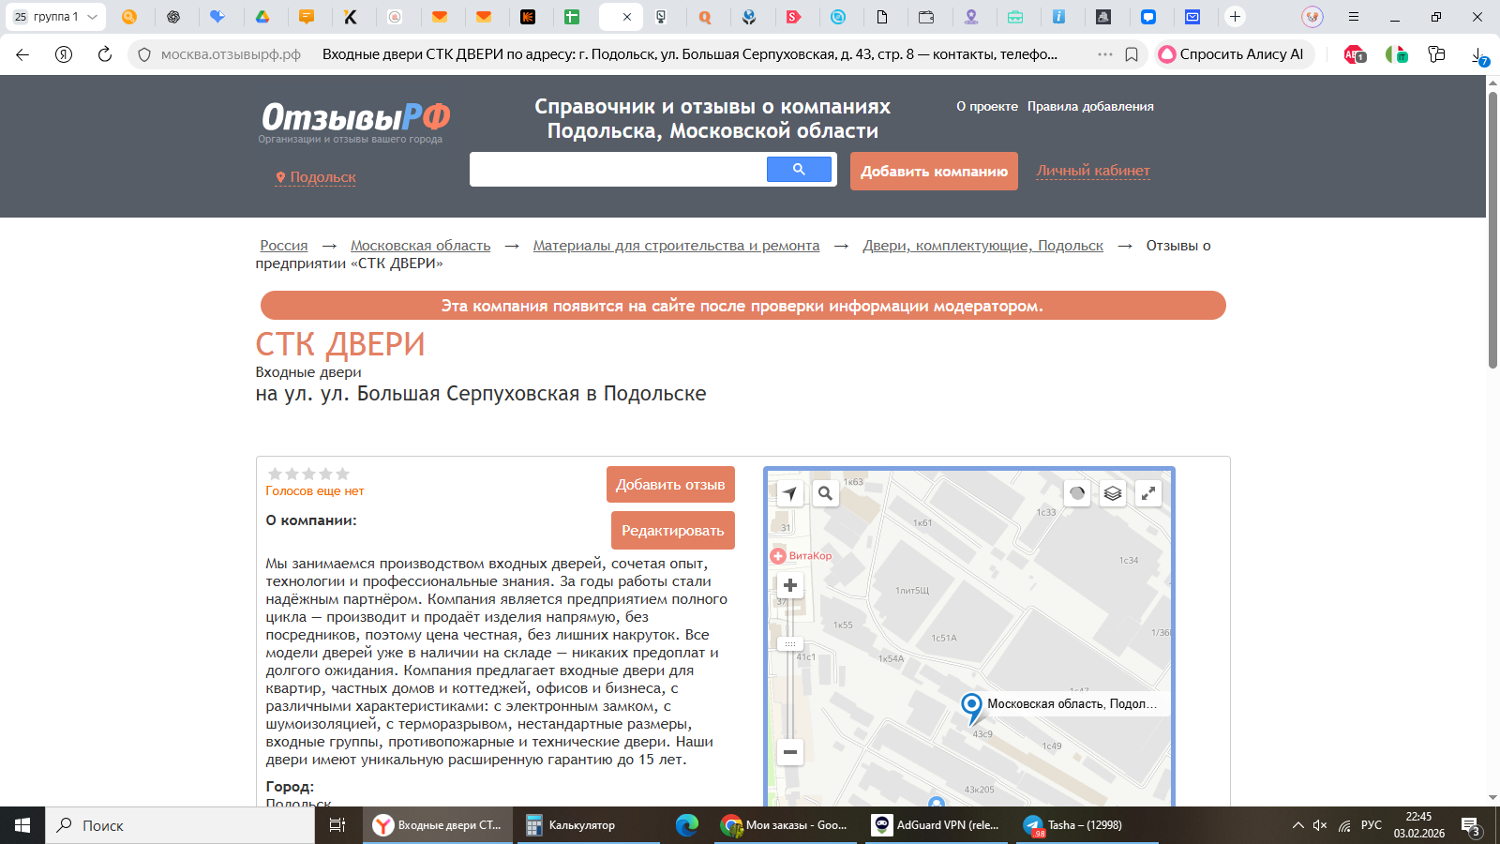Viewport: 1500px width, 844px height.
Task: Launch Microsoft Edge from the taskbar
Action: tap(687, 825)
